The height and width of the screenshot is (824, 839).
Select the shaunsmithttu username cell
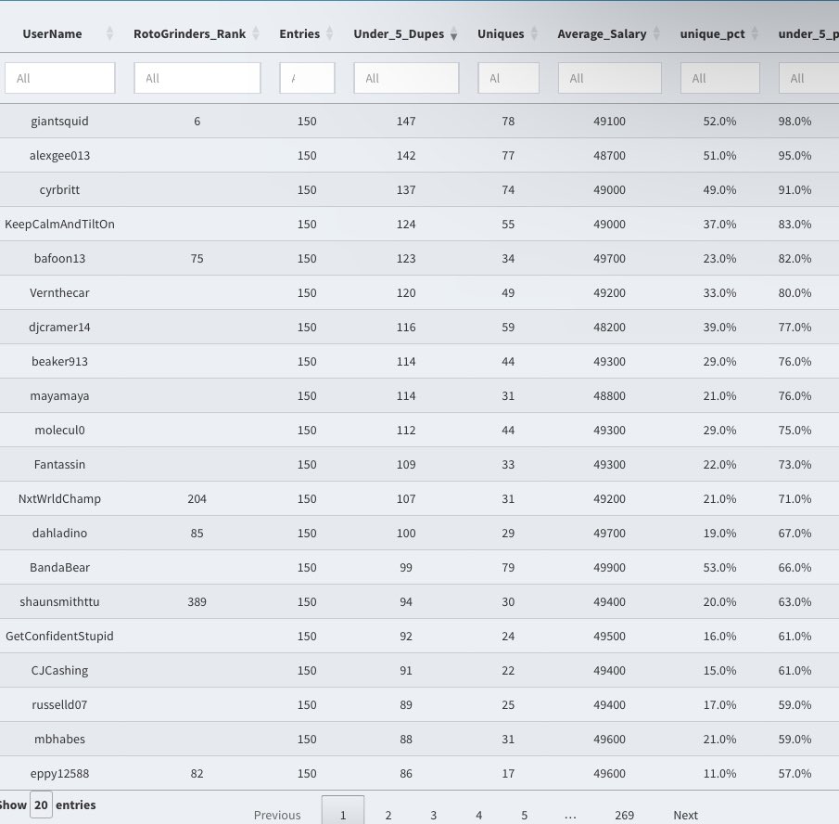tap(60, 601)
